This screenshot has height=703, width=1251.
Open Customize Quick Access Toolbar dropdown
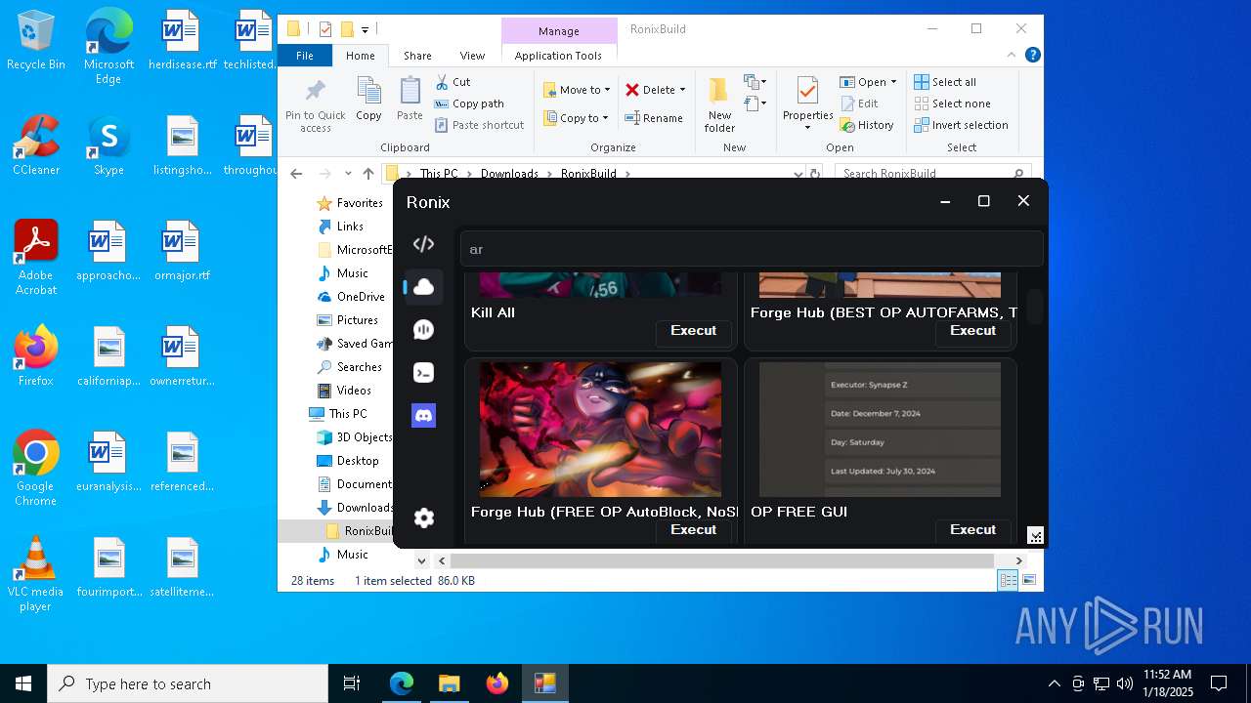click(x=365, y=30)
